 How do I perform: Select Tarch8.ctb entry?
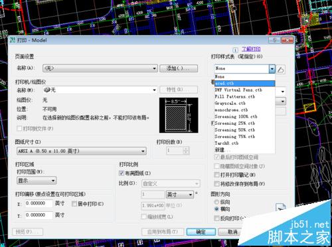point(244,143)
